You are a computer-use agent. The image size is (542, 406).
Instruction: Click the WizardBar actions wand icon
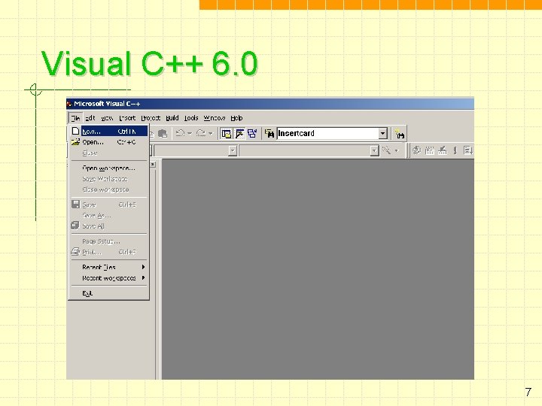coord(386,150)
